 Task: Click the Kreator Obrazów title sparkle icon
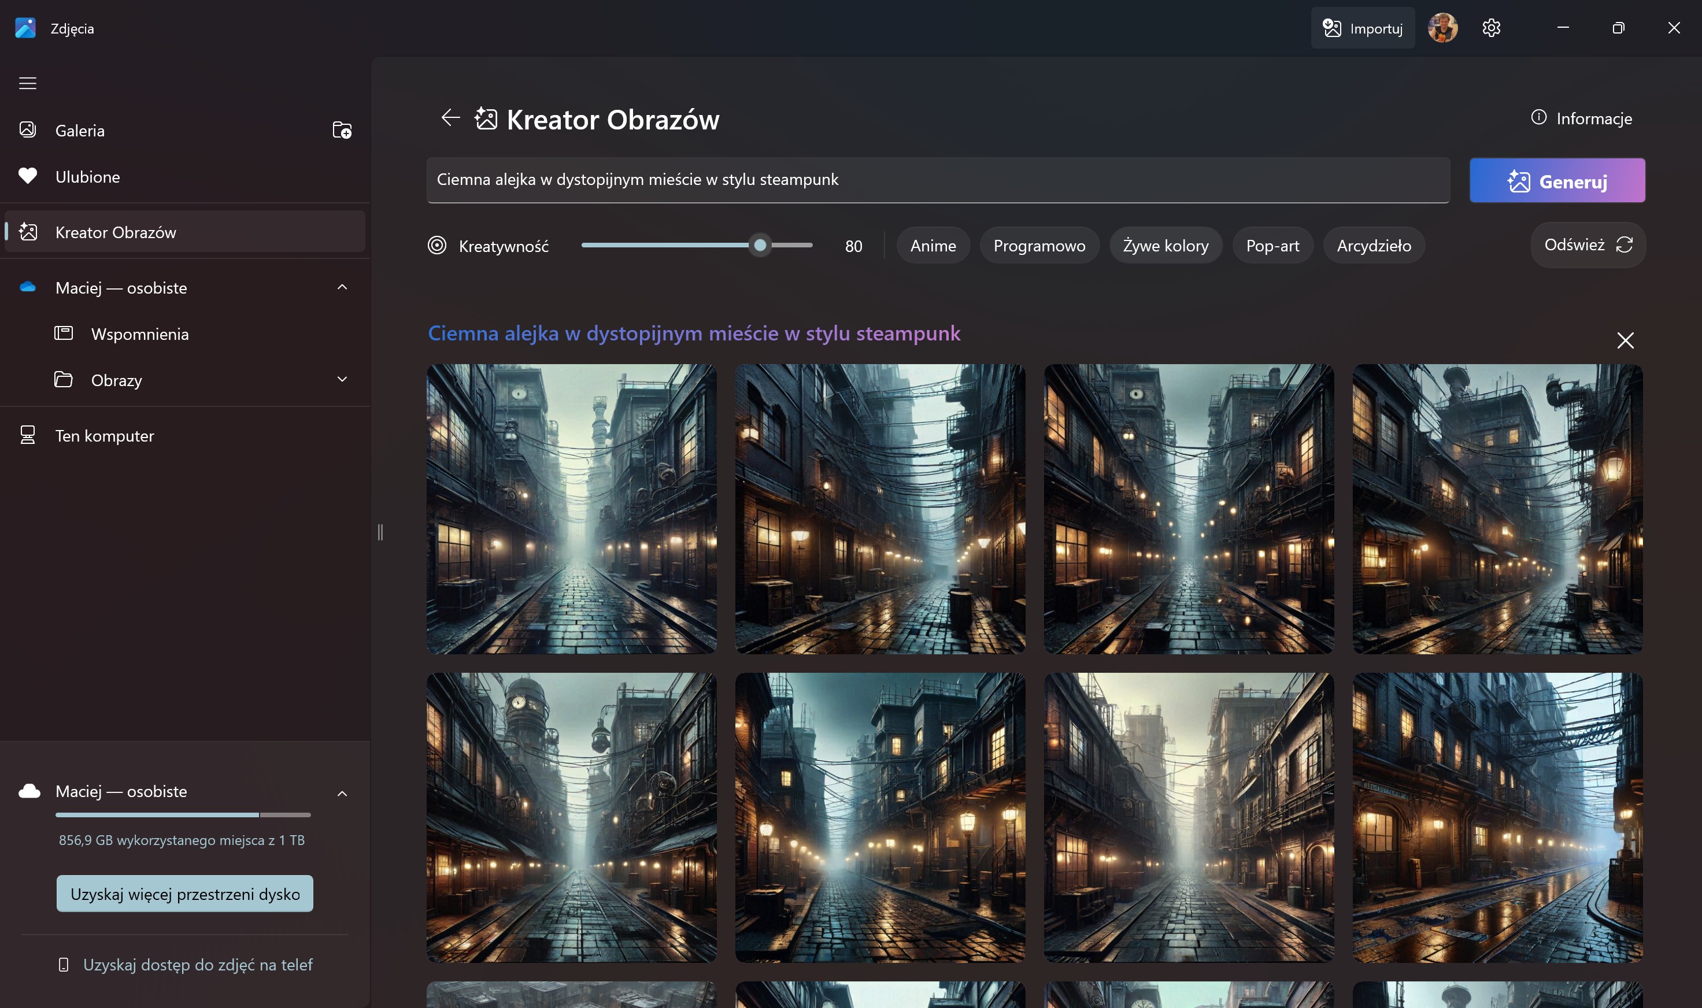(x=486, y=118)
